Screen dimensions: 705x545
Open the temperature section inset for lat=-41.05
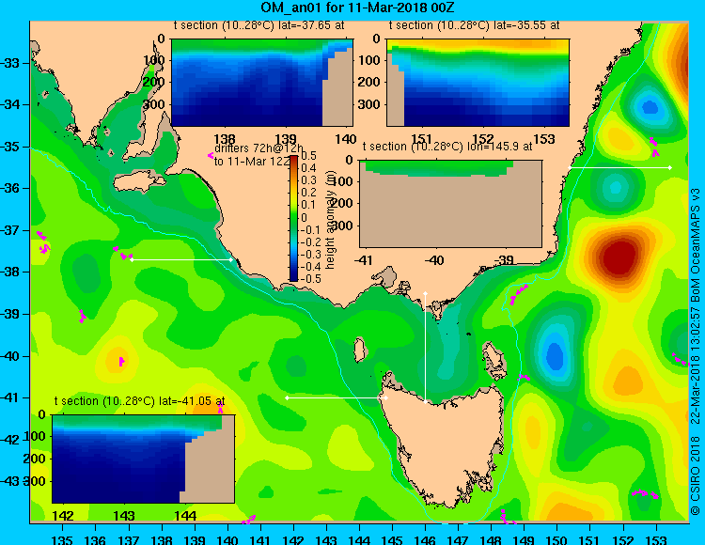143,459
